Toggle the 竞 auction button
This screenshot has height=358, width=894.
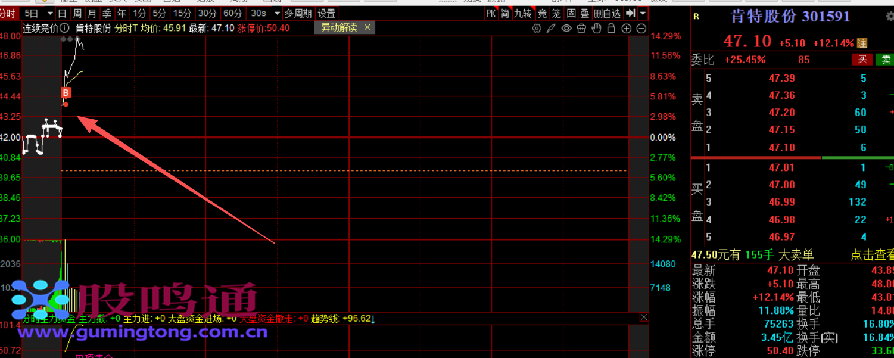click(542, 13)
